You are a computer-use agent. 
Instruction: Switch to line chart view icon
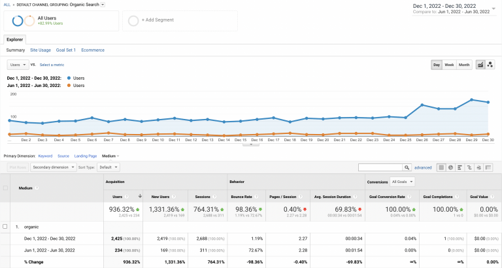point(480,65)
